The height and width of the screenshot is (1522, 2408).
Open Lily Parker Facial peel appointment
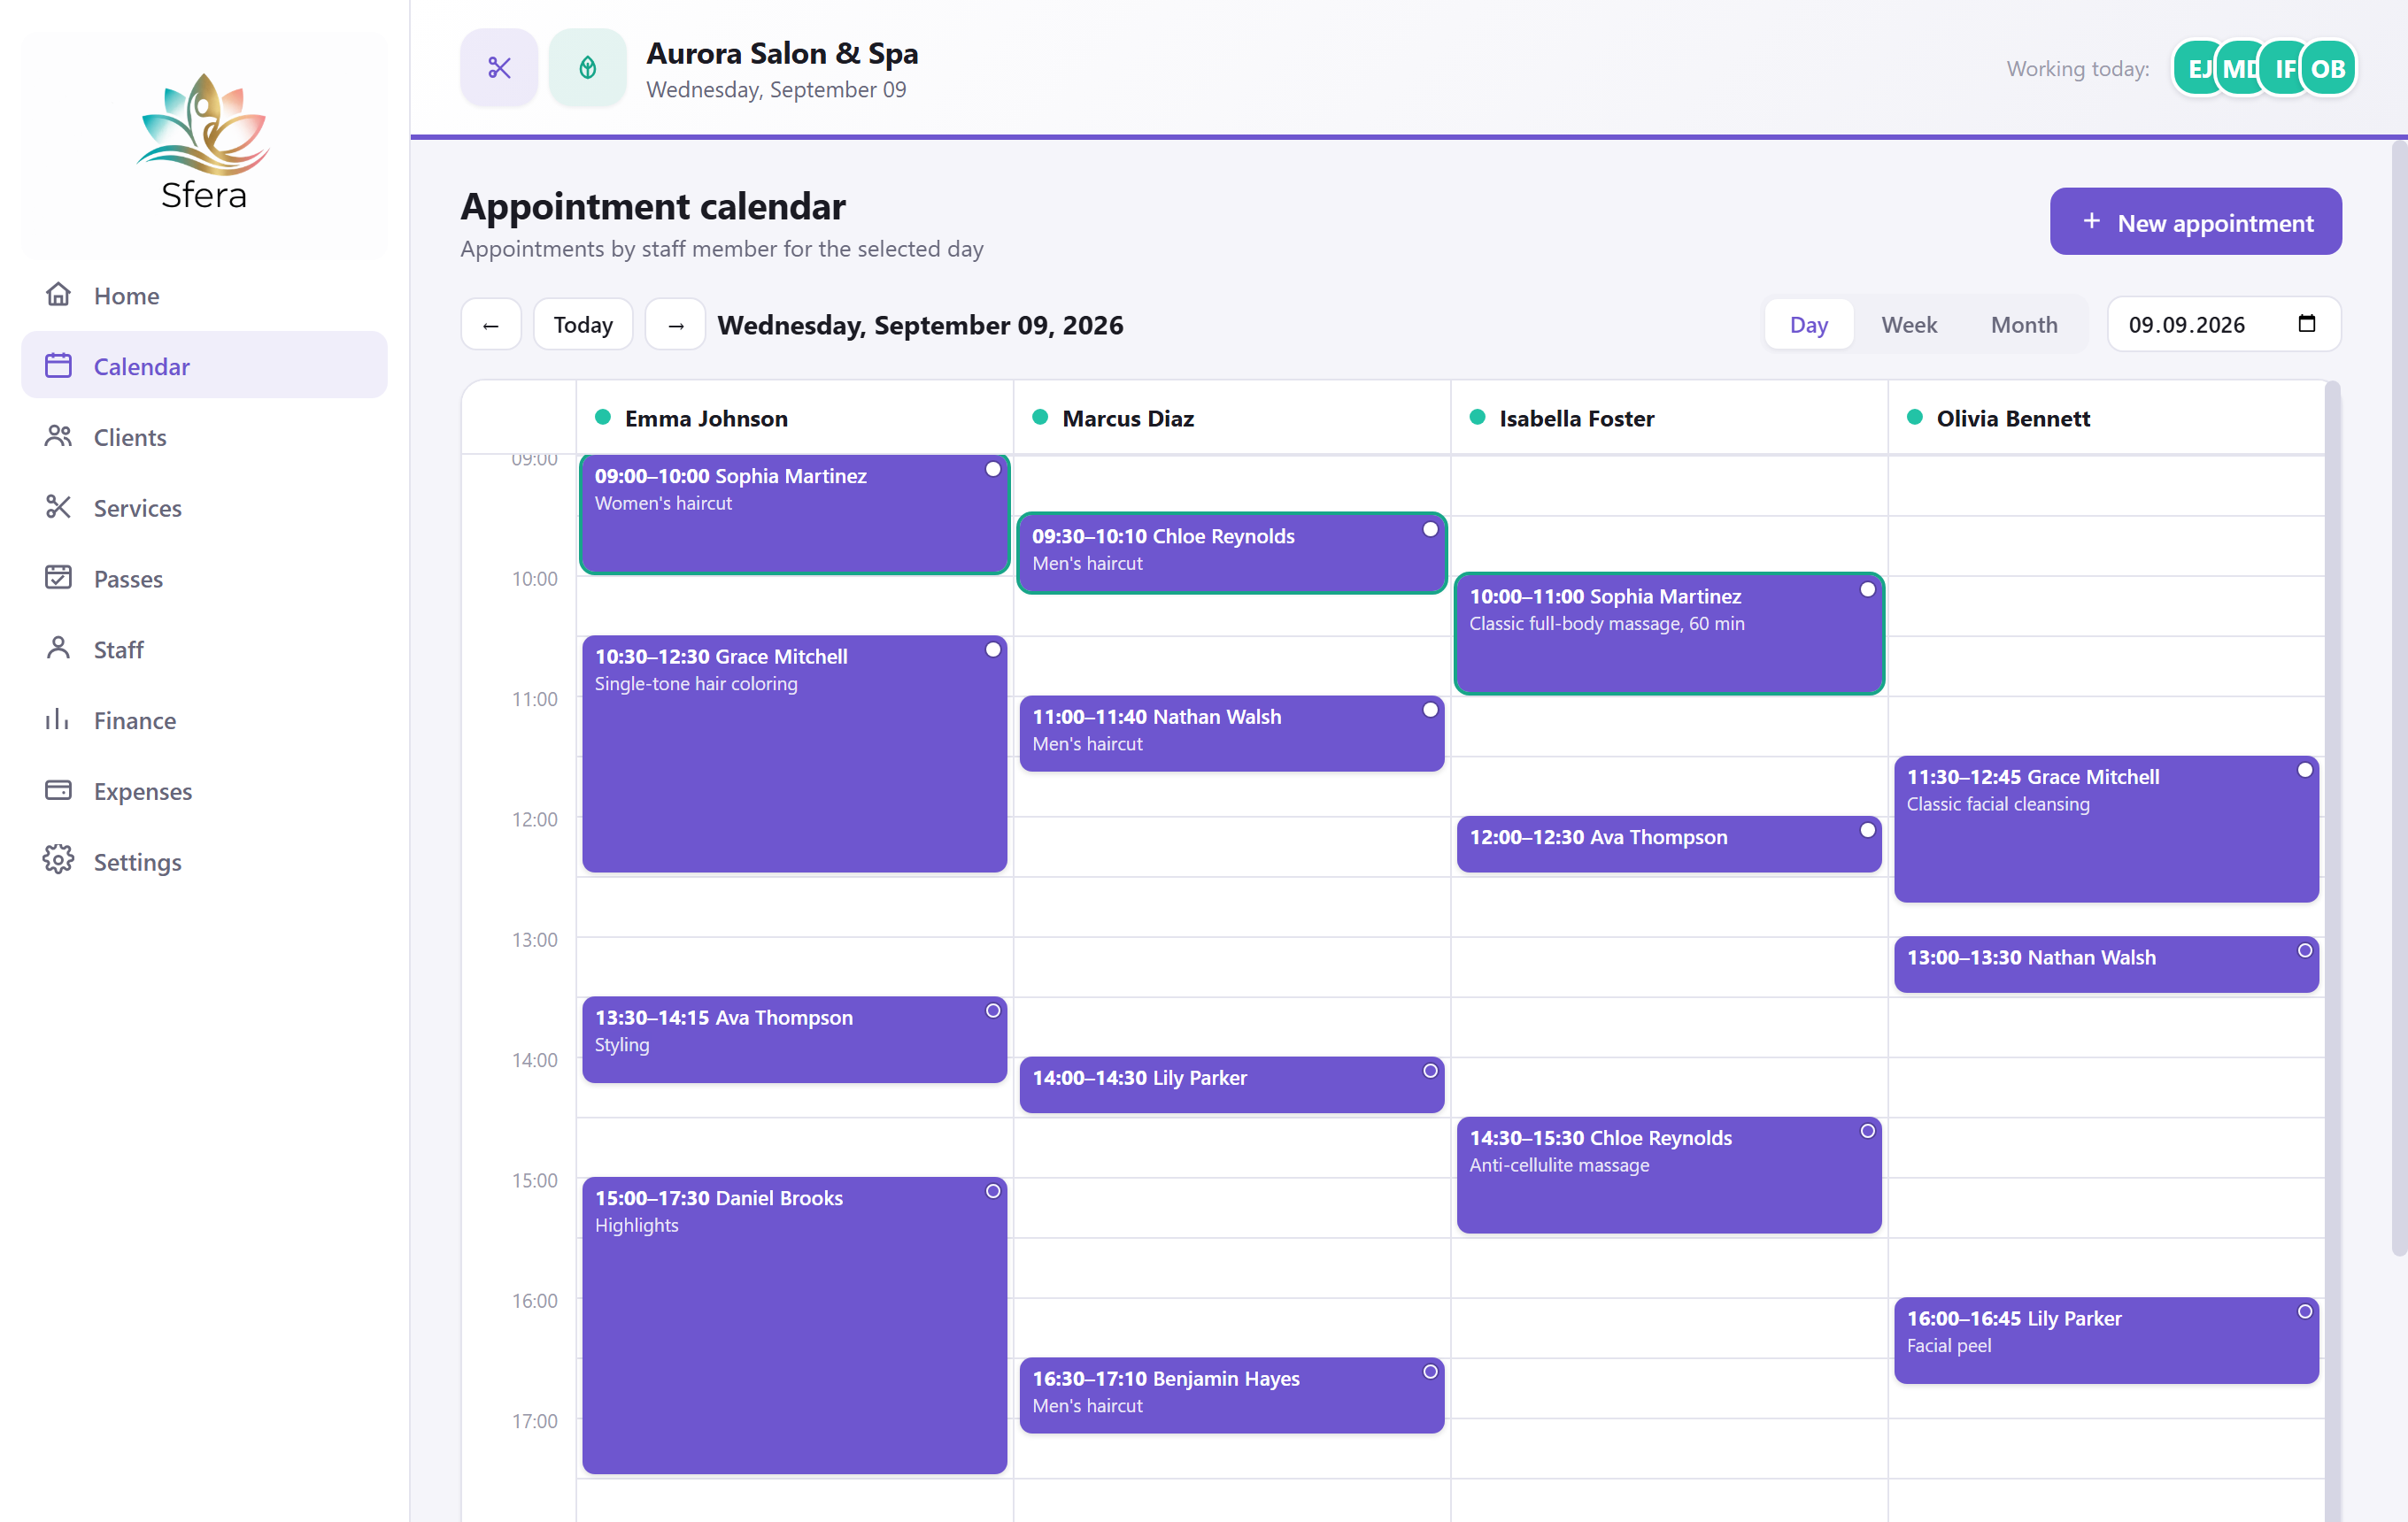click(2106, 1340)
